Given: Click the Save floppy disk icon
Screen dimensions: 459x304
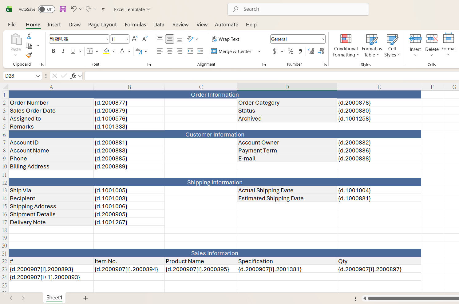Looking at the screenshot, I should click(x=63, y=9).
